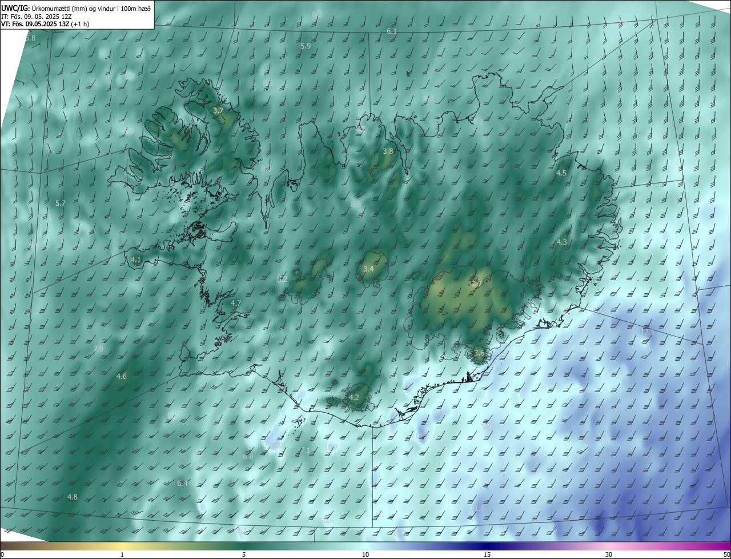
Task: Click the 5.8 map value
Action: [31, 38]
